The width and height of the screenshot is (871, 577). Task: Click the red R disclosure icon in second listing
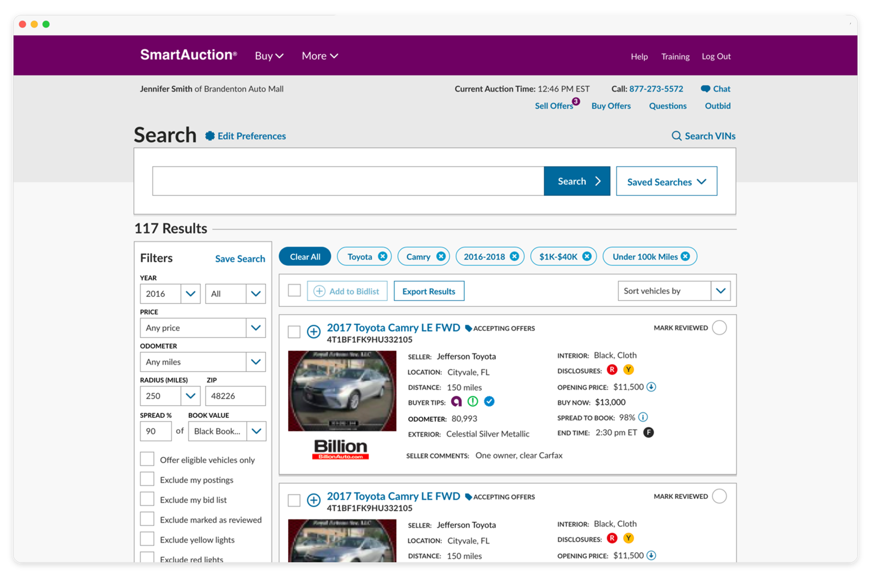612,538
